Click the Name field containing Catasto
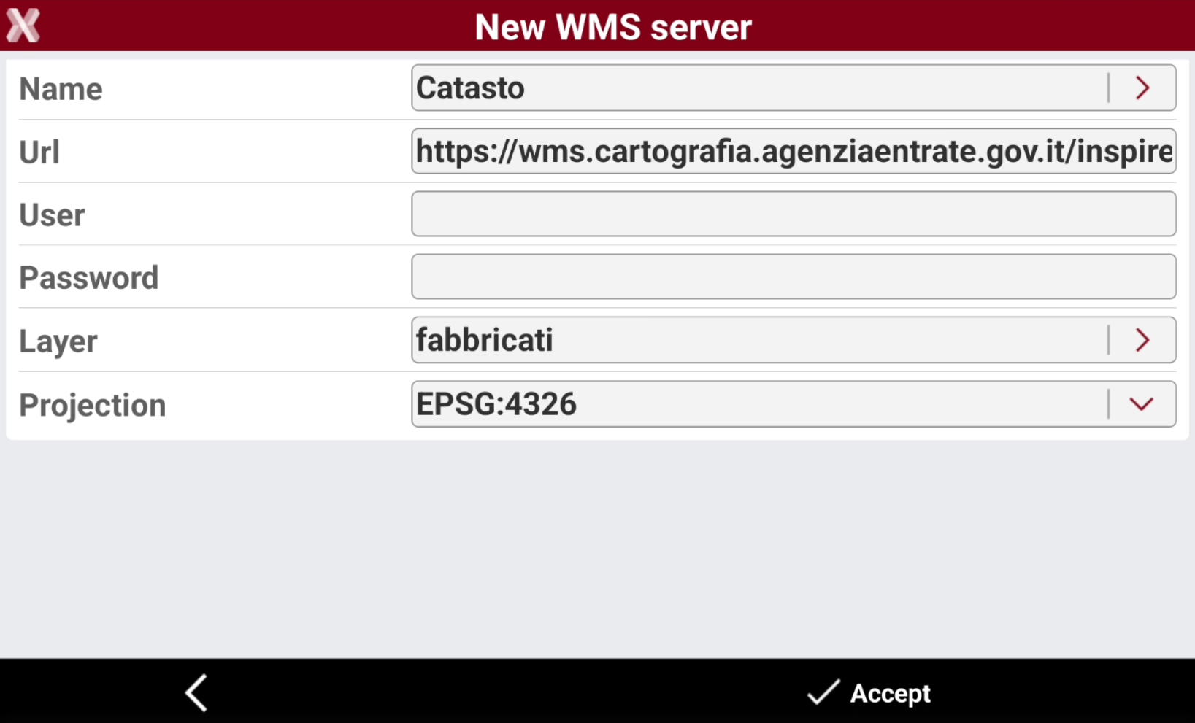This screenshot has height=723, width=1195. tap(794, 88)
